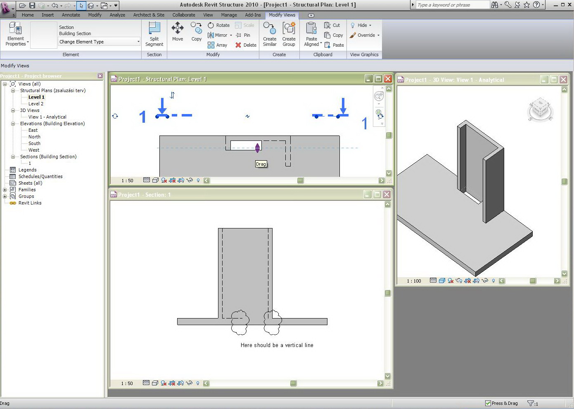
Task: Toggle Reveal Hidden Elements lightbulb in Section 1 view
Action: pyautogui.click(x=198, y=383)
